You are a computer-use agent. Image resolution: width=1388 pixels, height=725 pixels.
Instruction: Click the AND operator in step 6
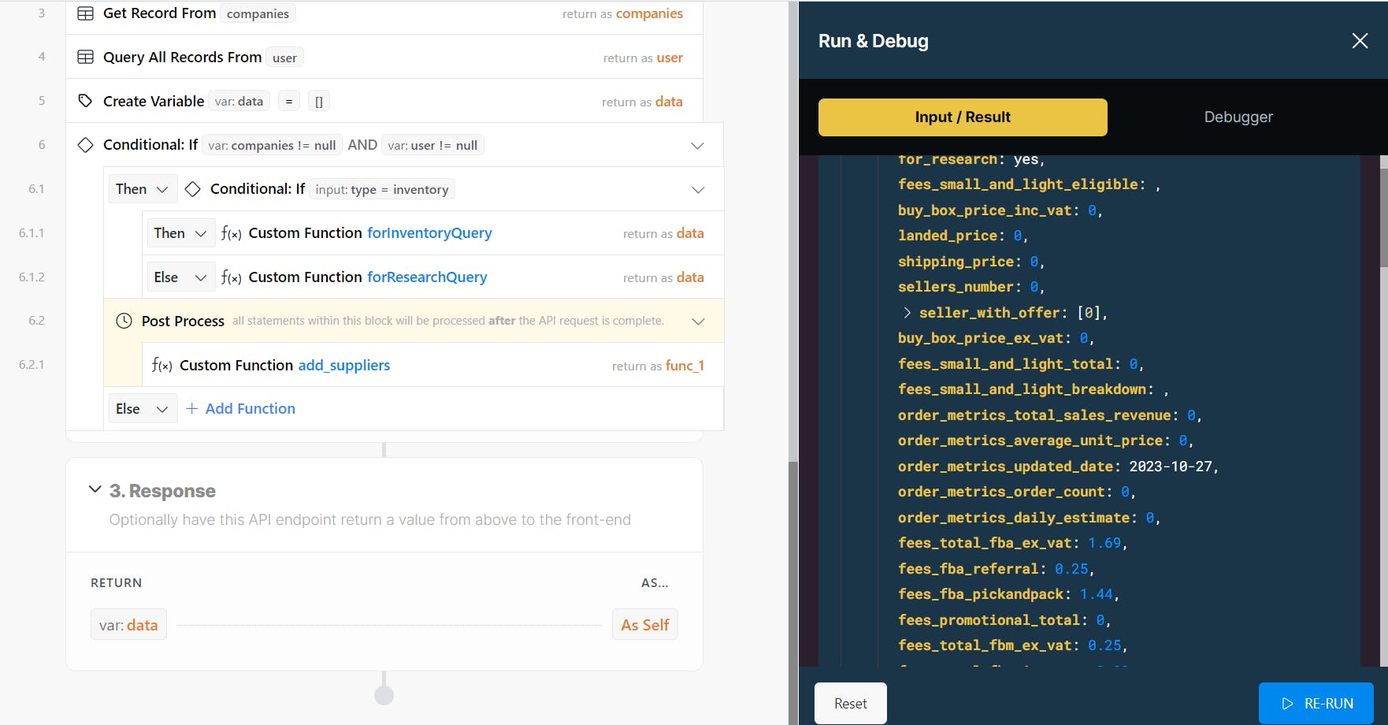point(362,145)
